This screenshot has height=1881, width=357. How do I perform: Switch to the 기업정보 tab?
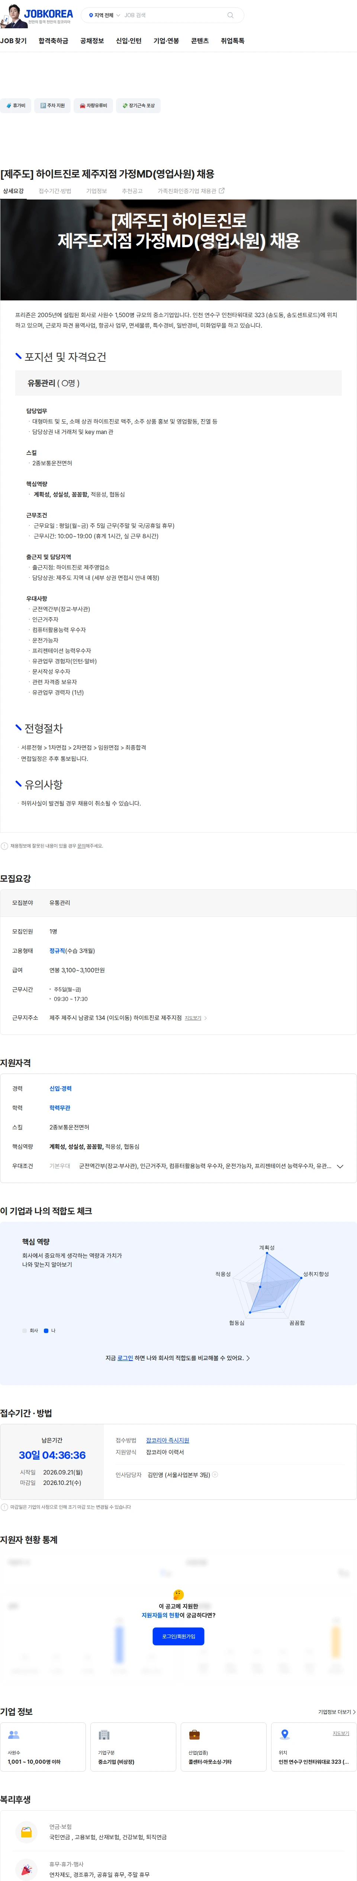pyautogui.click(x=96, y=191)
